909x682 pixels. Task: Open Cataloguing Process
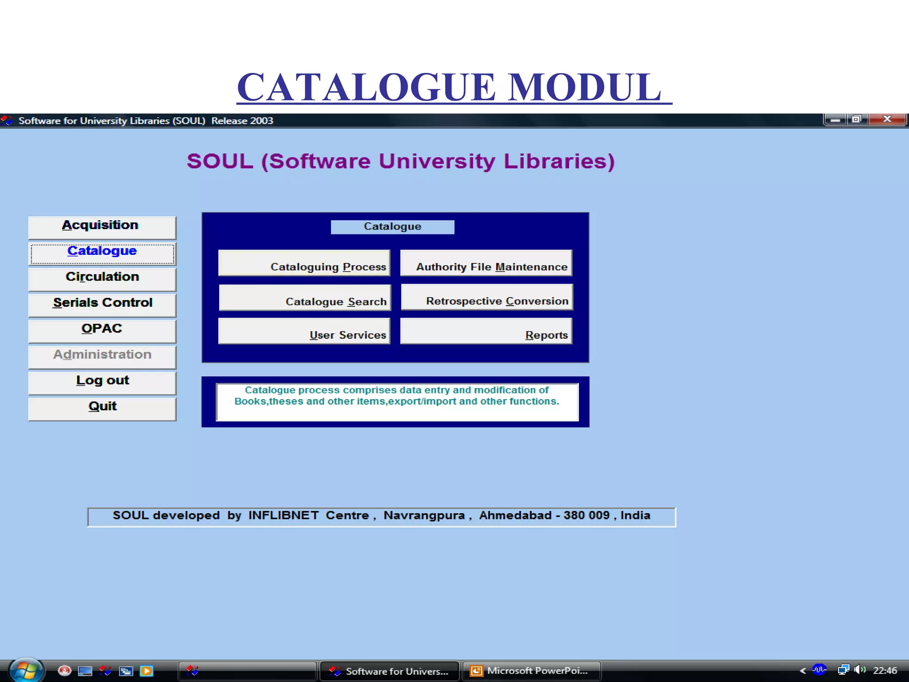(x=304, y=263)
